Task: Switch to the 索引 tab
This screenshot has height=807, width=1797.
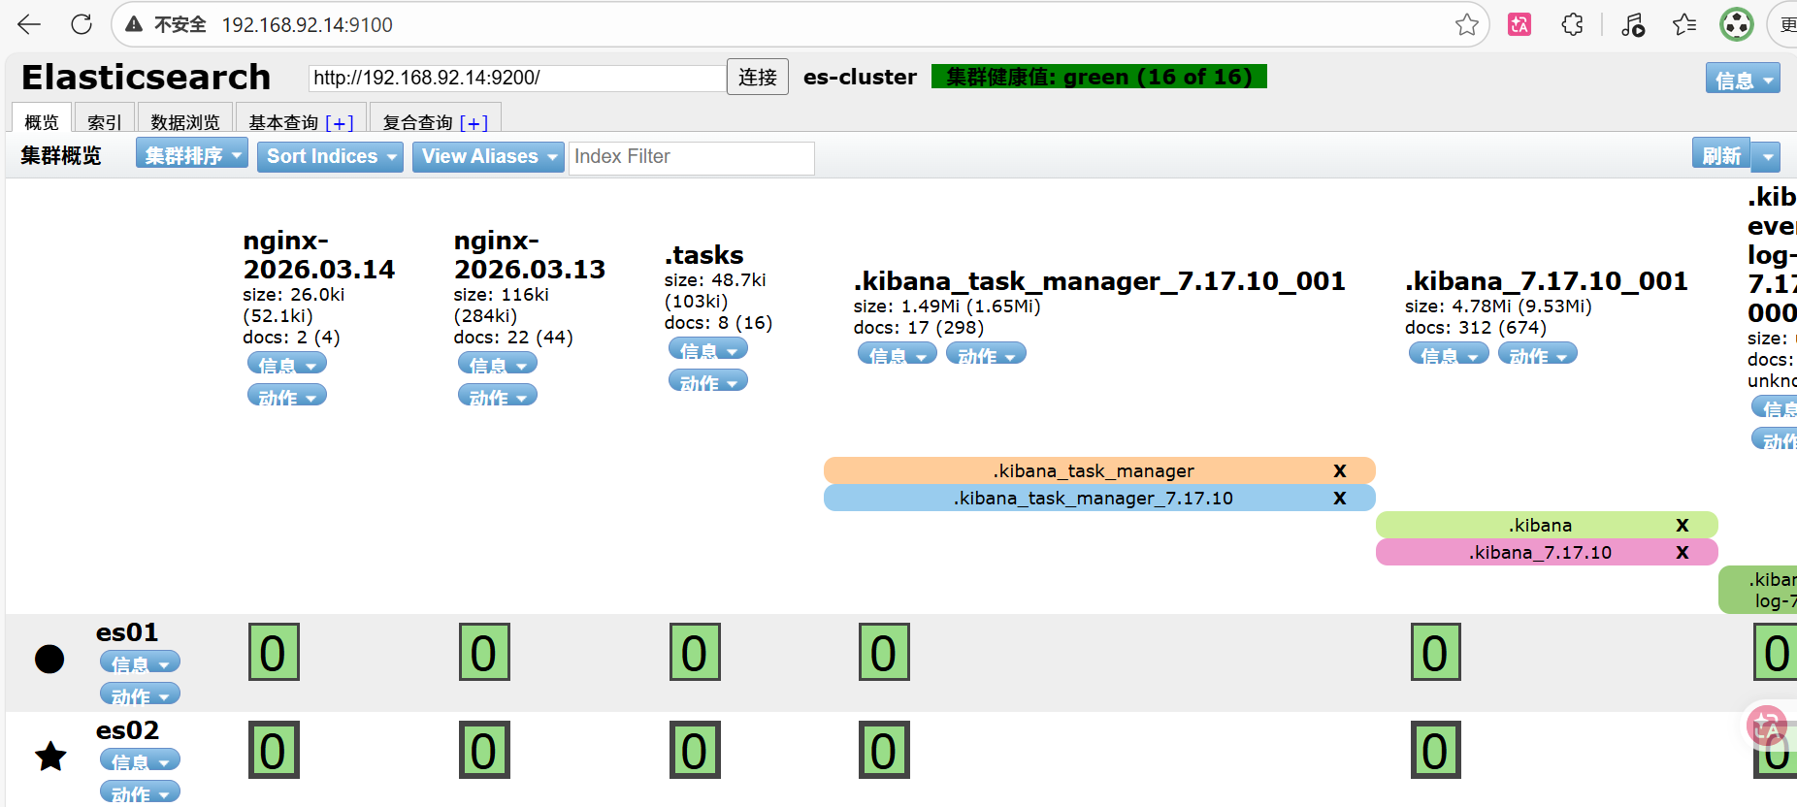Action: pos(105,119)
